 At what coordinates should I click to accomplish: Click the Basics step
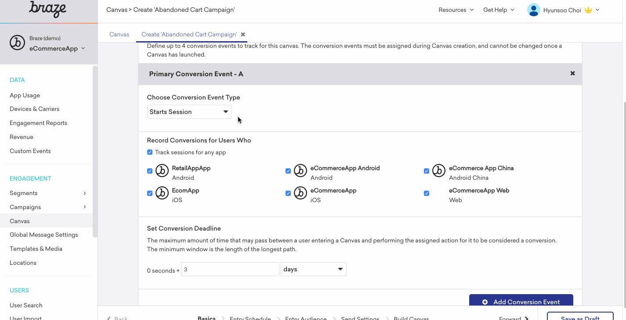click(x=206, y=318)
